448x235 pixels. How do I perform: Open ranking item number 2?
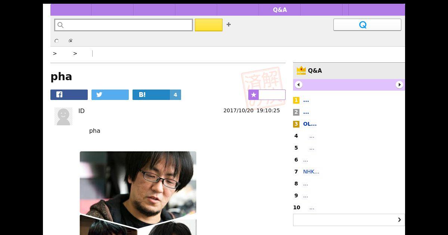(306, 112)
